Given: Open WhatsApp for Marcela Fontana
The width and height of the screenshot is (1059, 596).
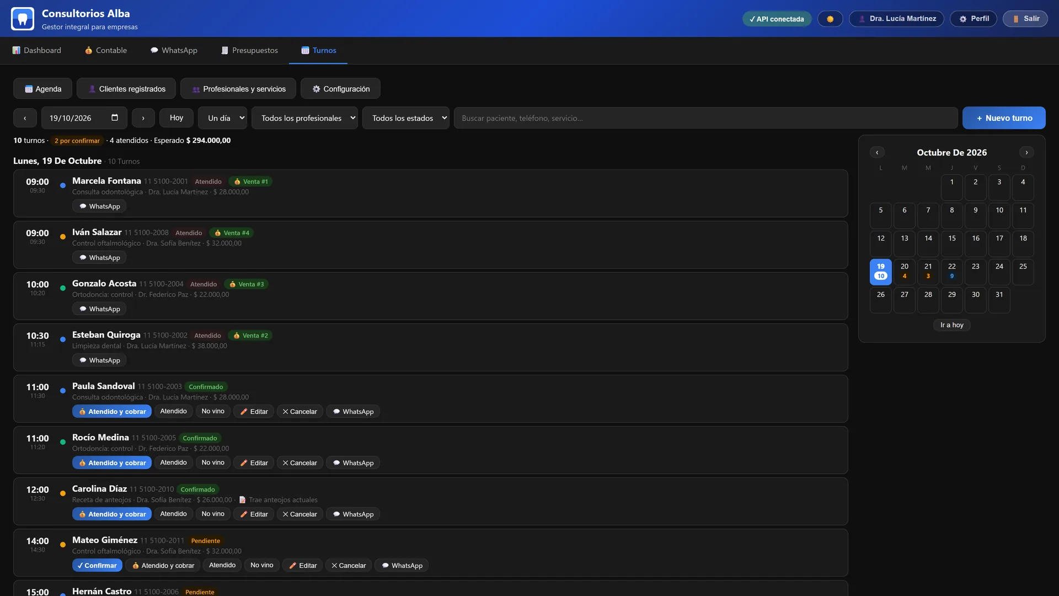Looking at the screenshot, I should [x=99, y=206].
